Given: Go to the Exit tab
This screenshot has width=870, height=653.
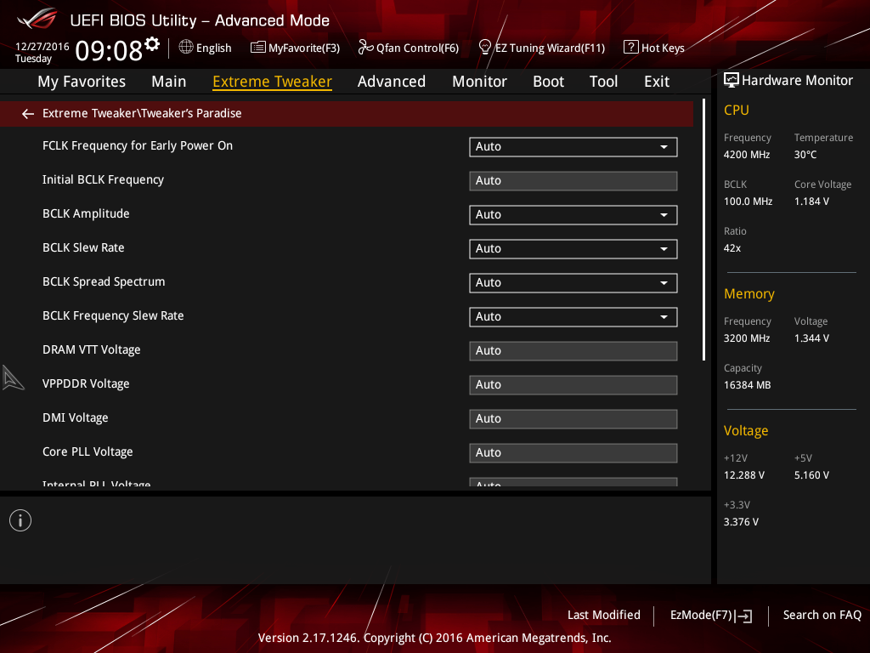Looking at the screenshot, I should pyautogui.click(x=657, y=82).
